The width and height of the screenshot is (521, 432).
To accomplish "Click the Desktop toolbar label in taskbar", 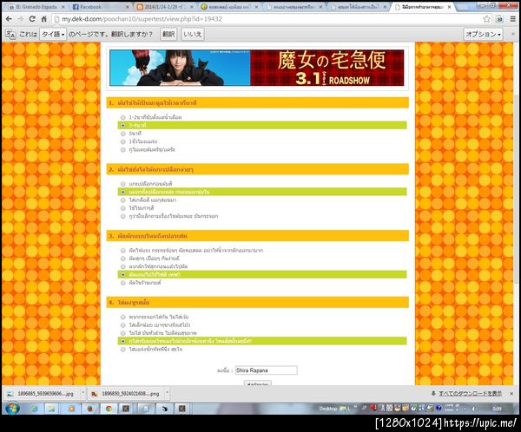I will click(328, 409).
